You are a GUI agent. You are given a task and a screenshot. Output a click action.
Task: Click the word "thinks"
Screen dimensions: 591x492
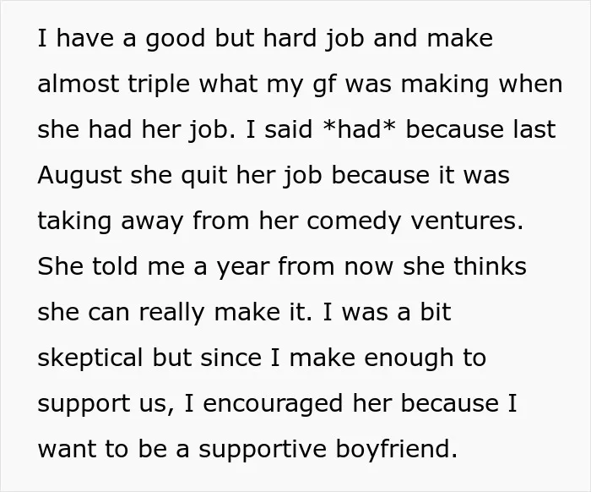click(x=490, y=265)
